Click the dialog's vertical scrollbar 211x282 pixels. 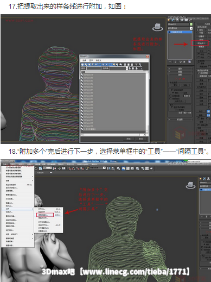[147, 102]
